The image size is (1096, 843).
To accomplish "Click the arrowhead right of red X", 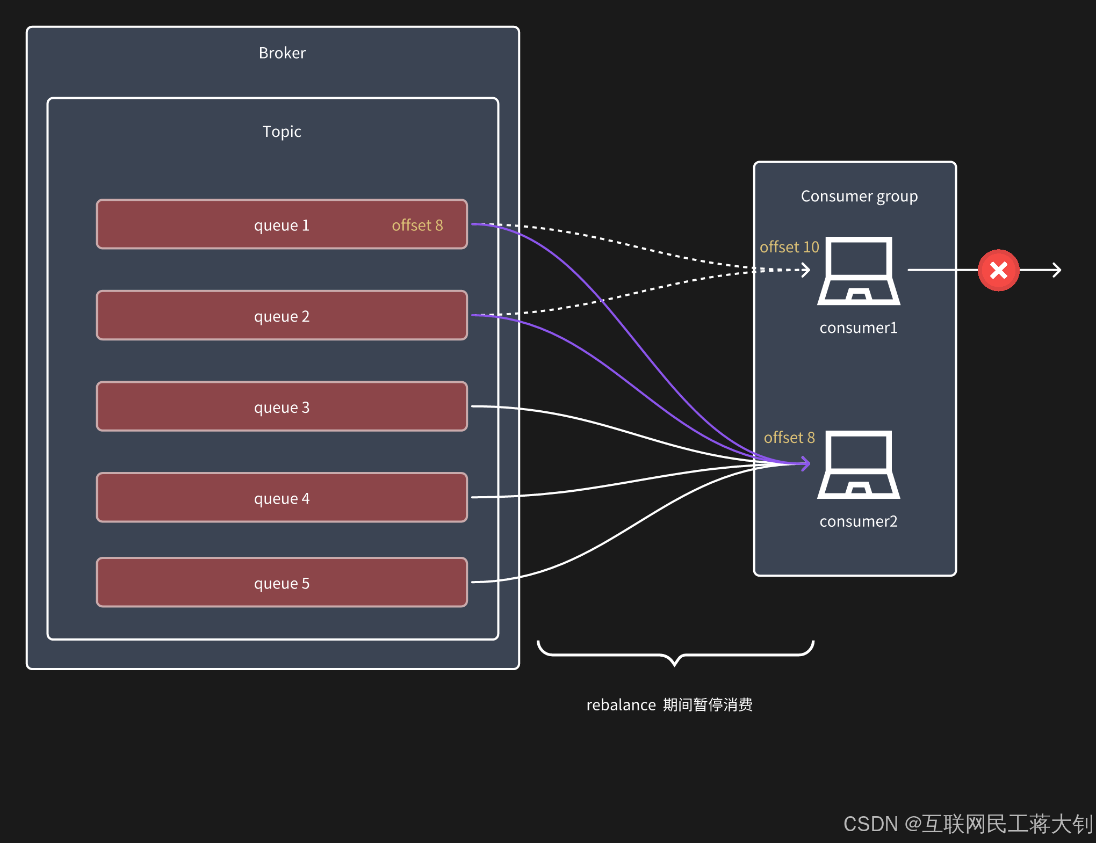I will [1057, 270].
